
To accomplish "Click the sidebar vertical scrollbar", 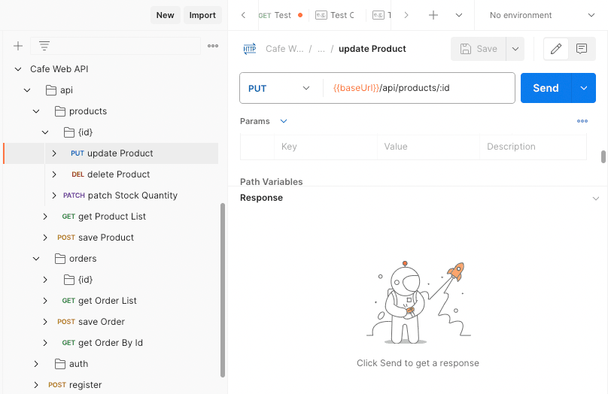I will pyautogui.click(x=222, y=289).
